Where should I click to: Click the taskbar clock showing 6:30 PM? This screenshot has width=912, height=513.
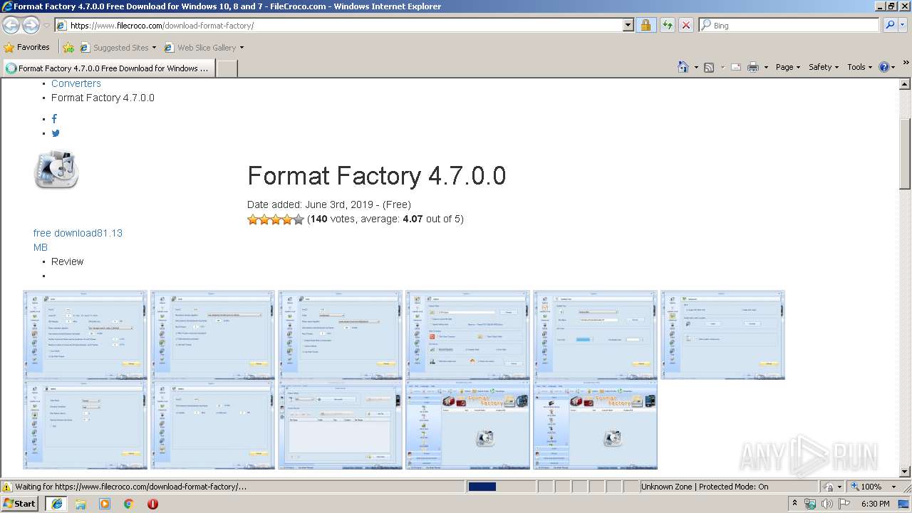point(875,504)
